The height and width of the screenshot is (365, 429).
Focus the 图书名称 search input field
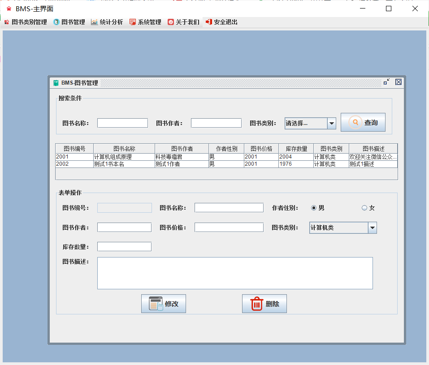click(x=122, y=123)
